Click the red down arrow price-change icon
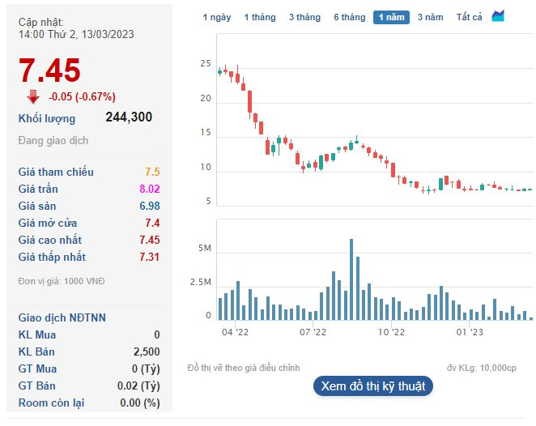 (x=33, y=96)
